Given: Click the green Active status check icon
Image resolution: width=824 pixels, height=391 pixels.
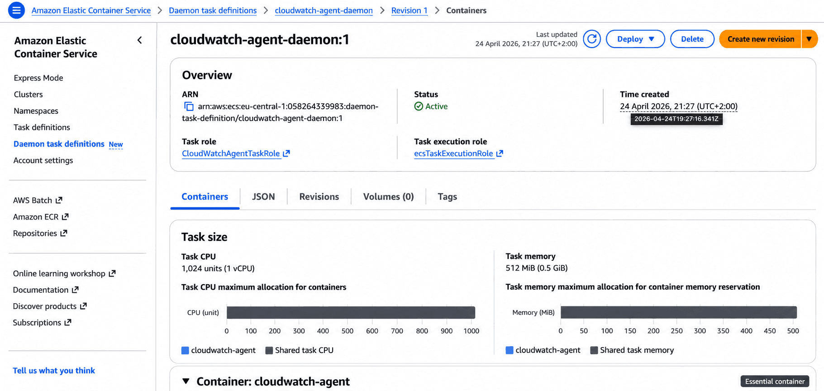Looking at the screenshot, I should pos(419,106).
